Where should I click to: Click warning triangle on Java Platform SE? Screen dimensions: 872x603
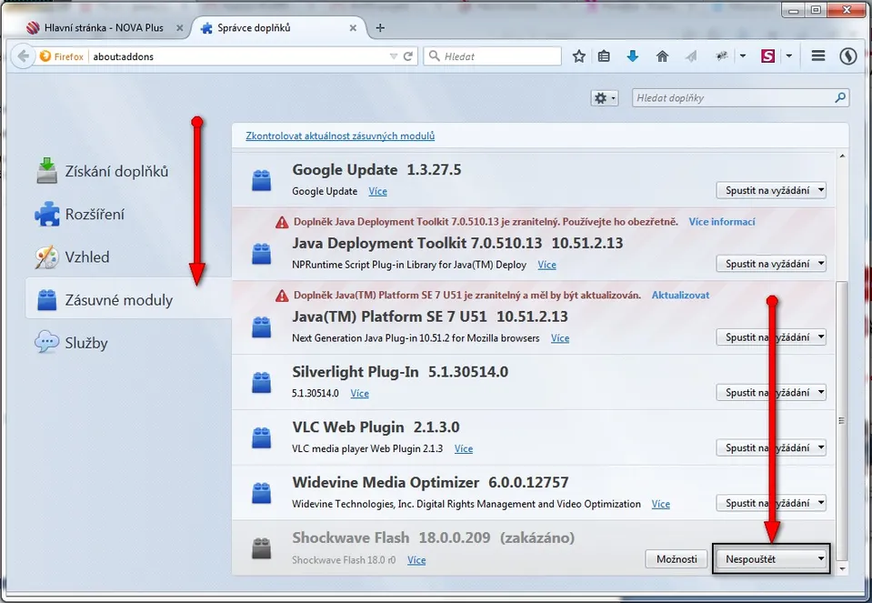[282, 296]
